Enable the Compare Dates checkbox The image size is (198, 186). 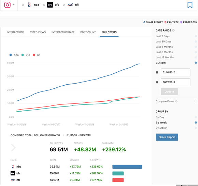click(196, 101)
